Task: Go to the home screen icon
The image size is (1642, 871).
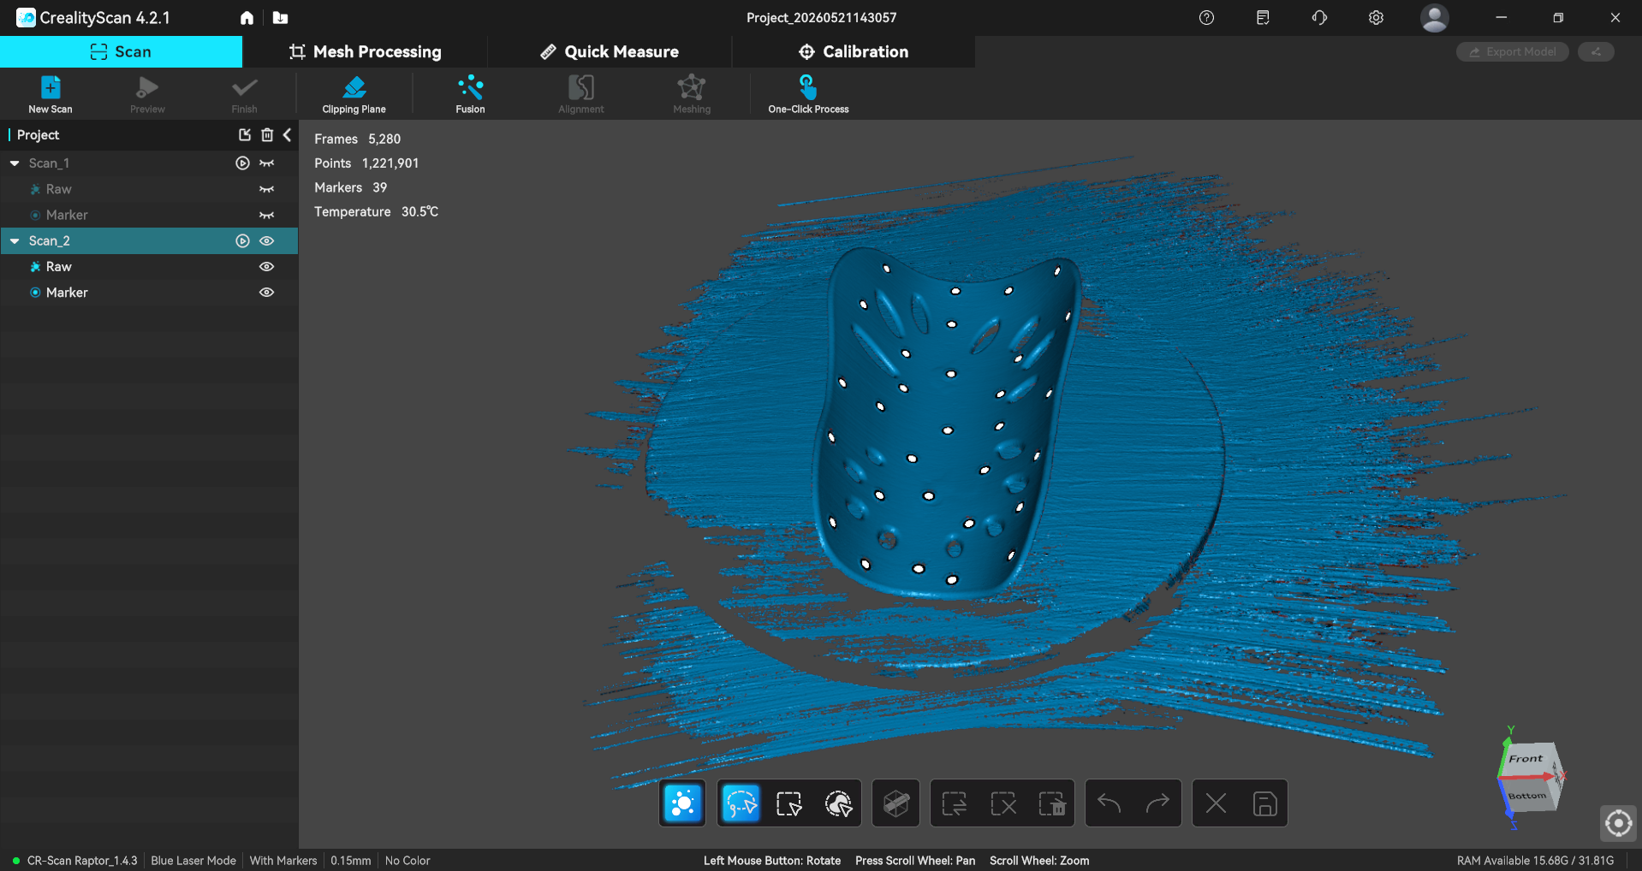Action: click(x=247, y=18)
